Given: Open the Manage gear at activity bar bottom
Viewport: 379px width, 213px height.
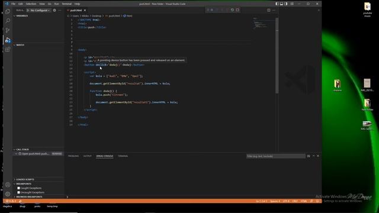Looking at the screenshot, I should coord(8,194).
